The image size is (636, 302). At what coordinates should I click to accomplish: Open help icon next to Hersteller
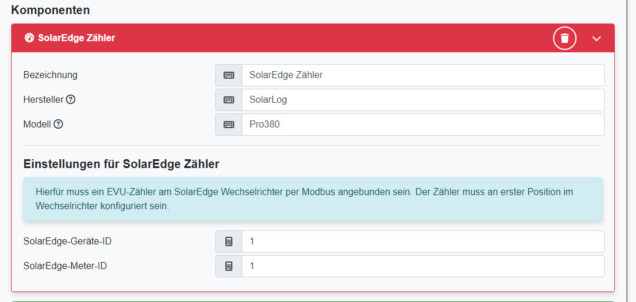71,99
